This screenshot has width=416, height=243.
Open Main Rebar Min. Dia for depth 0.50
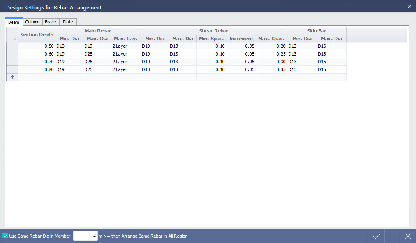pos(69,46)
